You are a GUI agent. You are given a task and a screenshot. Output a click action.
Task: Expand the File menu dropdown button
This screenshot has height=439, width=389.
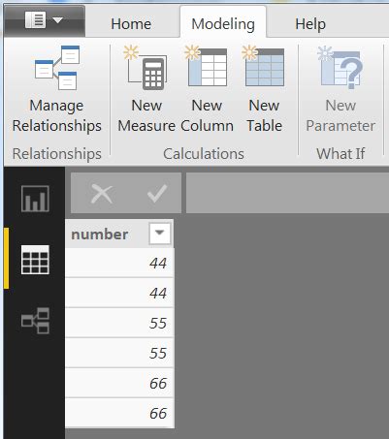coord(45,20)
